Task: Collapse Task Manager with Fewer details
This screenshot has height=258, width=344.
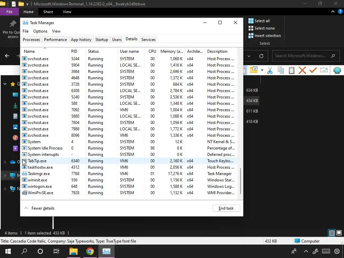Action: 40,208
